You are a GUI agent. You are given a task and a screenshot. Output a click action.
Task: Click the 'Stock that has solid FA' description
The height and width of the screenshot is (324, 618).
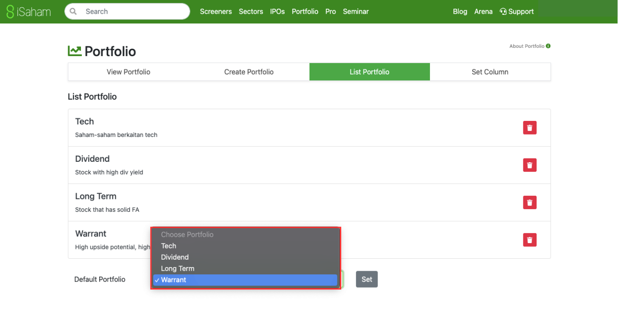pos(107,210)
